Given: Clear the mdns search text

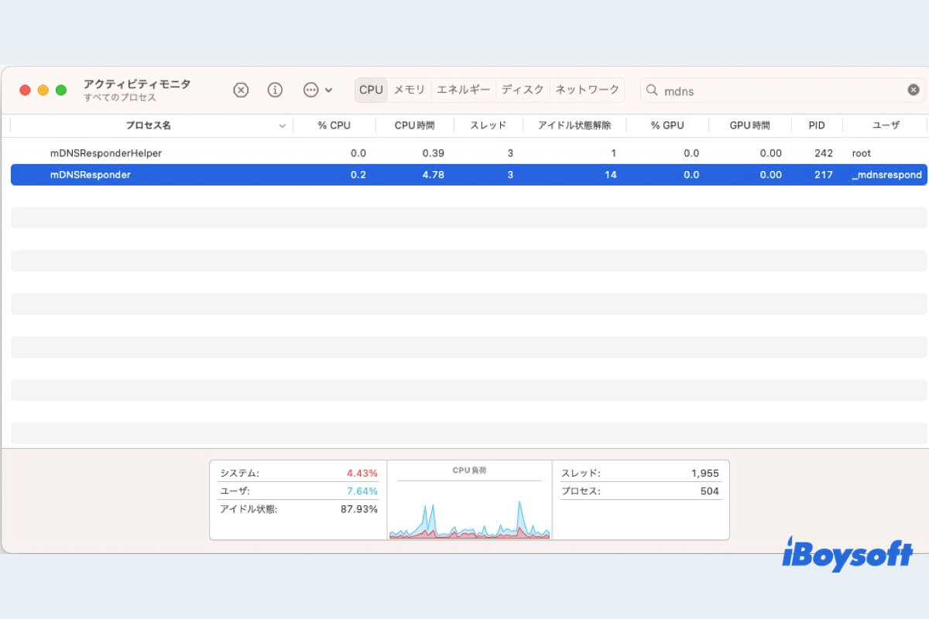Looking at the screenshot, I should pyautogui.click(x=914, y=90).
